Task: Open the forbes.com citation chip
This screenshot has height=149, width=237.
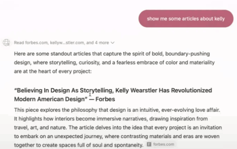Action: pos(161,144)
